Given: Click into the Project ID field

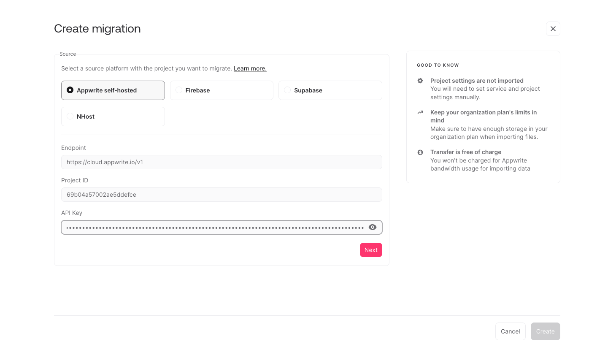Looking at the screenshot, I should [222, 195].
